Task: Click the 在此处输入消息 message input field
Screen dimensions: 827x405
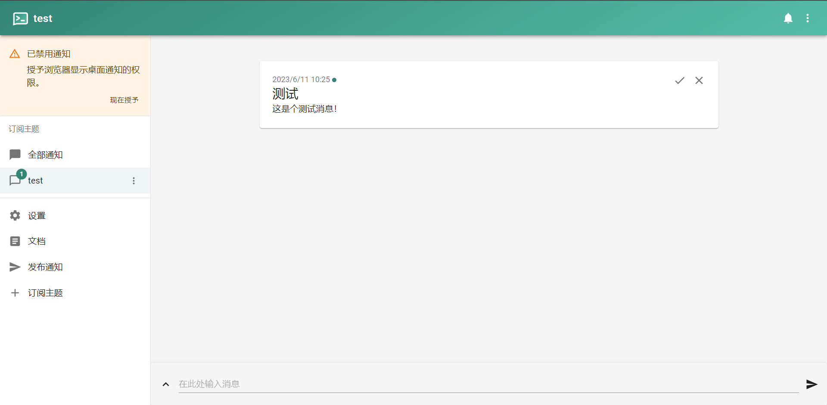Action: [x=487, y=384]
